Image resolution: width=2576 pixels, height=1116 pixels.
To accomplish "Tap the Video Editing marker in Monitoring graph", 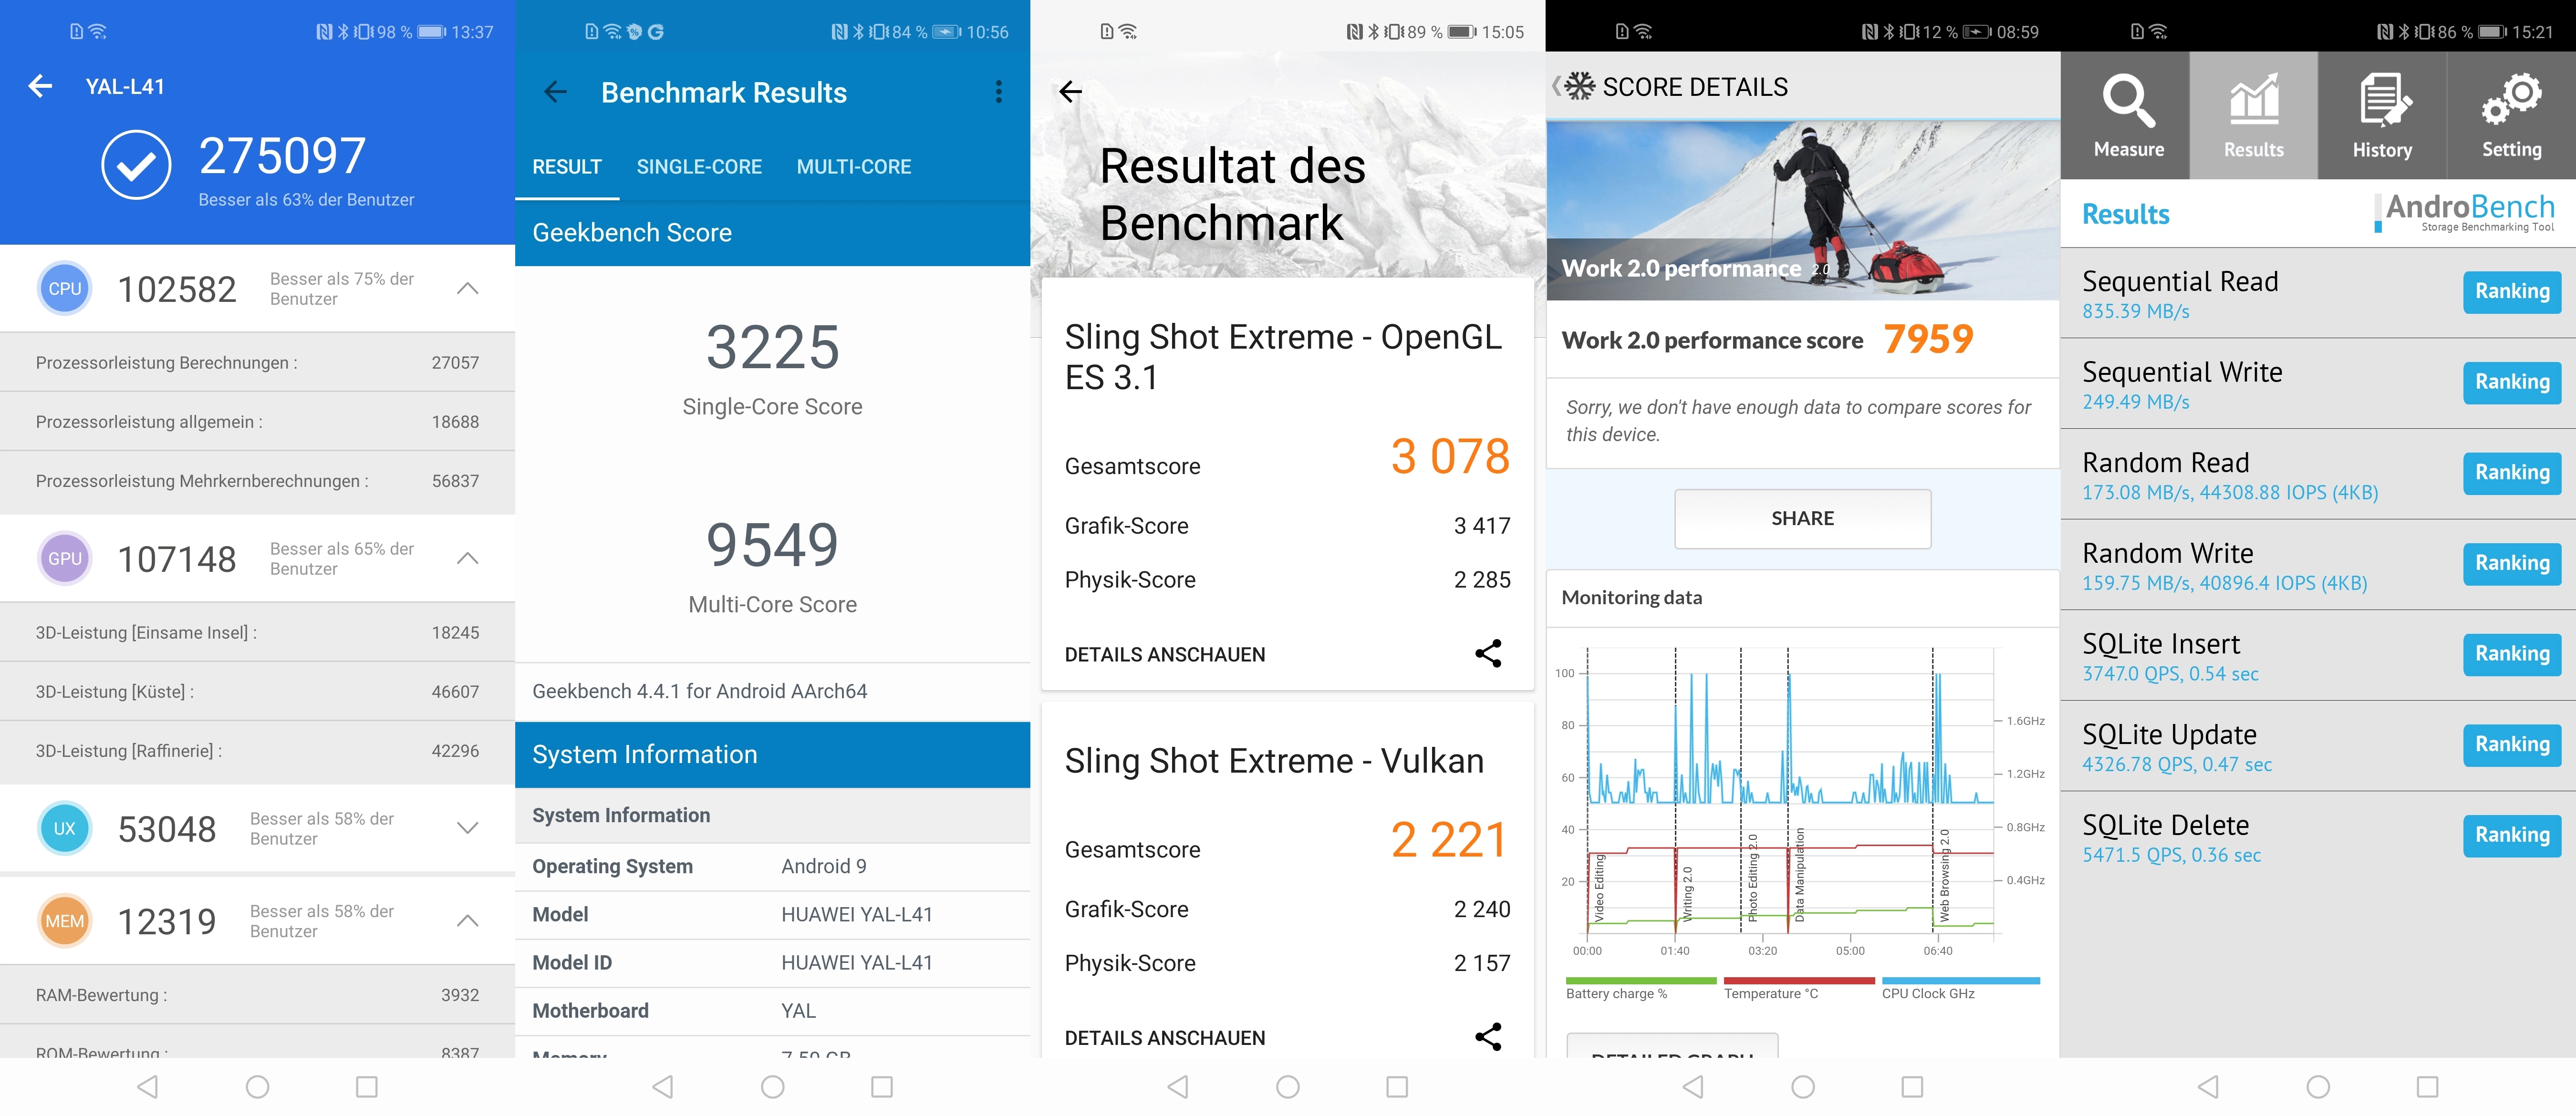I will (1599, 888).
